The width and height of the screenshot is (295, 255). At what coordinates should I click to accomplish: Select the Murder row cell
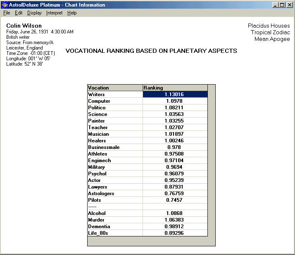(x=115, y=220)
